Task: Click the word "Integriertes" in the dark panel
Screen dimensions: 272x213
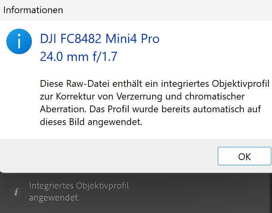Action: pyautogui.click(x=51, y=186)
